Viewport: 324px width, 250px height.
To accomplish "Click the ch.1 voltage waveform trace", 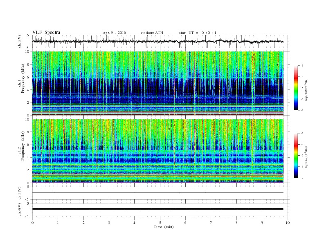I will (x=158, y=41).
